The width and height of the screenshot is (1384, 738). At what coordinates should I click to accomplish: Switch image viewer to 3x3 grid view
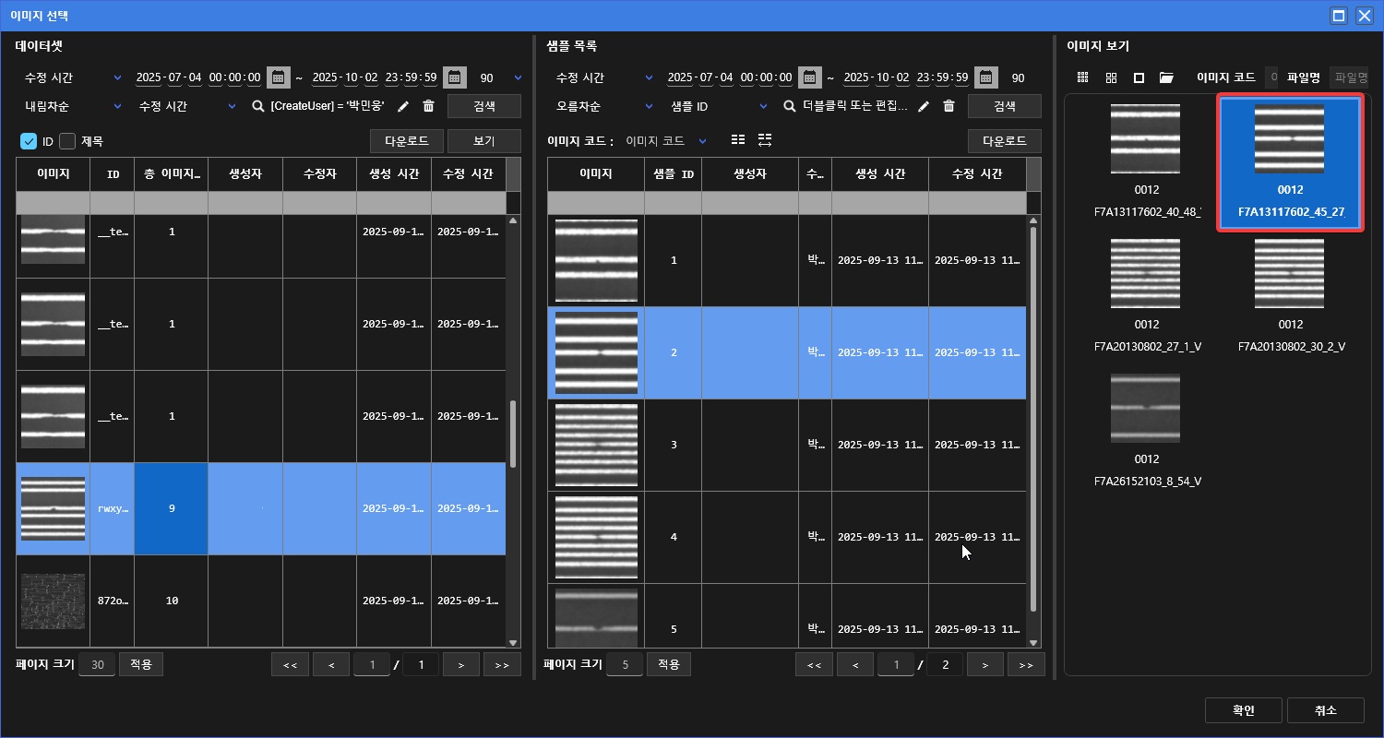[1083, 77]
